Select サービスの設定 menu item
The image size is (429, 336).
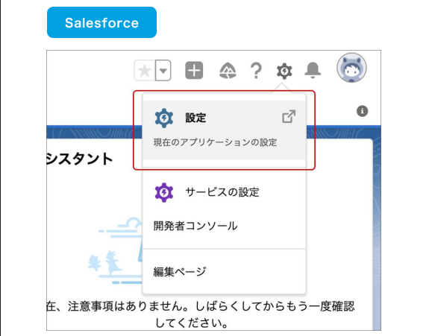[224, 192]
